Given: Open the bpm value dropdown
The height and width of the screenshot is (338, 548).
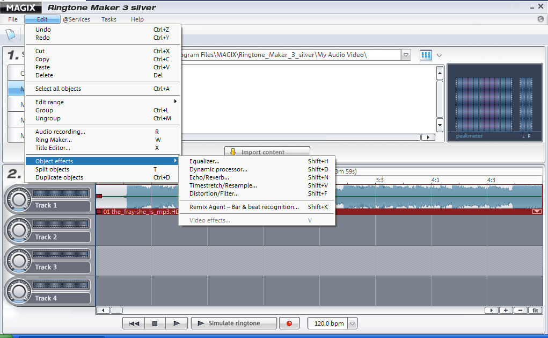Looking at the screenshot, I should point(352,323).
